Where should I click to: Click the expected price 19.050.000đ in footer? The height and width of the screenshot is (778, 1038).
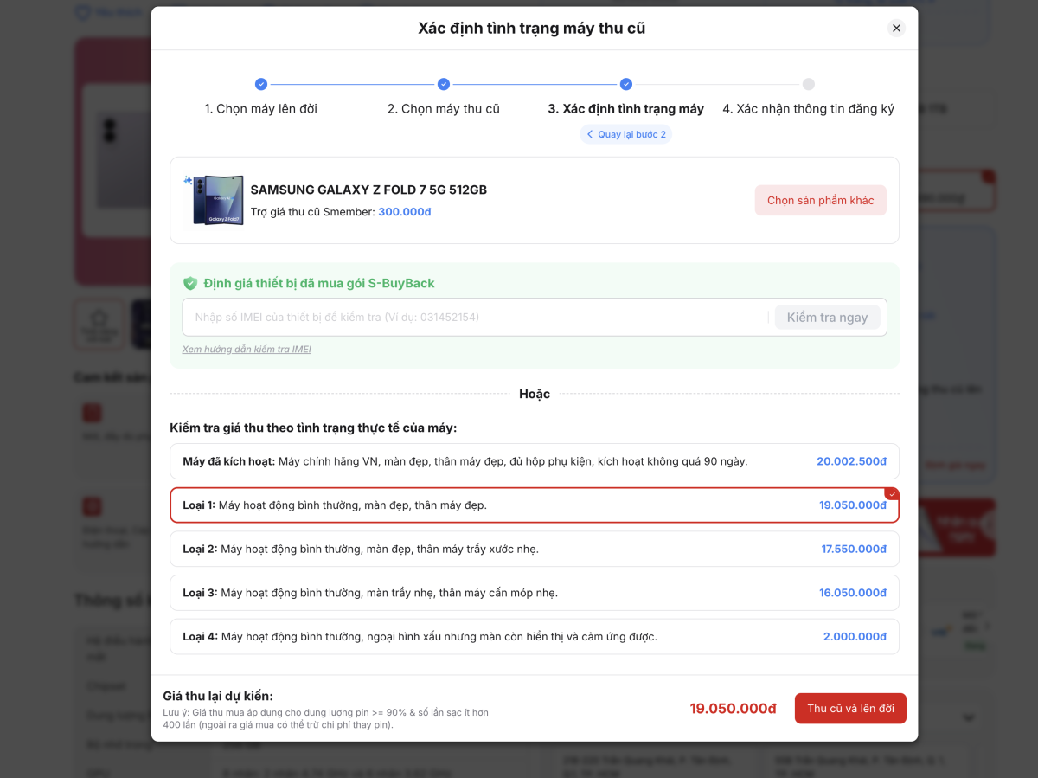coord(734,709)
